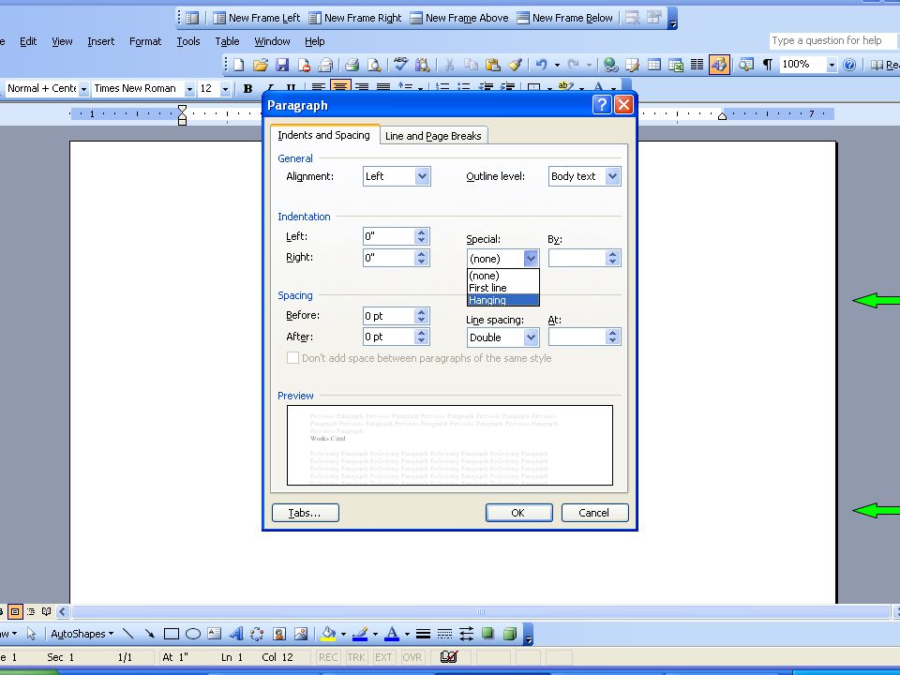Image resolution: width=900 pixels, height=675 pixels.
Task: Click the Shadow Style green square icon
Action: pyautogui.click(x=487, y=634)
